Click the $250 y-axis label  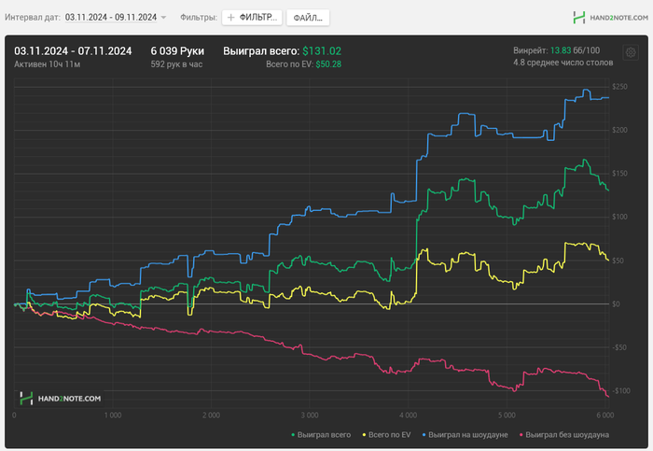(x=619, y=87)
